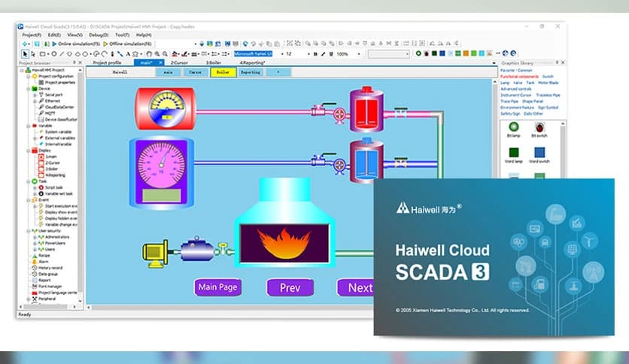
Task: Switch to the 4:Reporting tab
Action: tap(252, 63)
